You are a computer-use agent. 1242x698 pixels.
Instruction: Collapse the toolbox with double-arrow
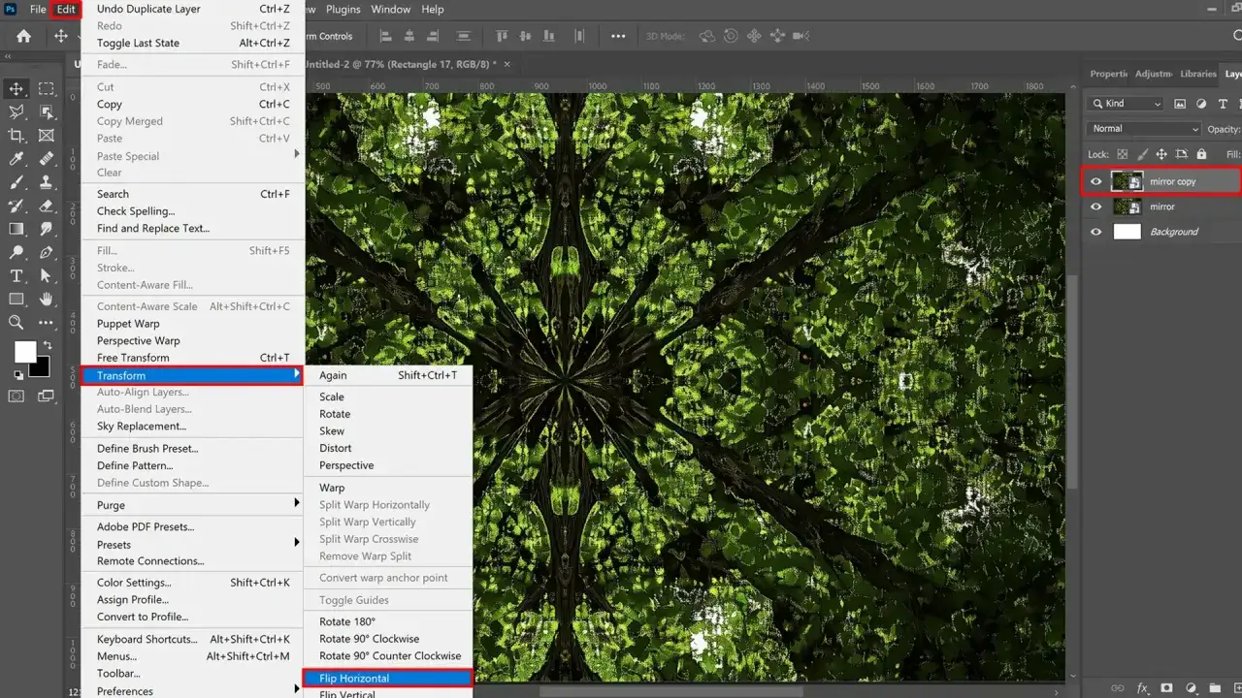pyautogui.click(x=10, y=56)
